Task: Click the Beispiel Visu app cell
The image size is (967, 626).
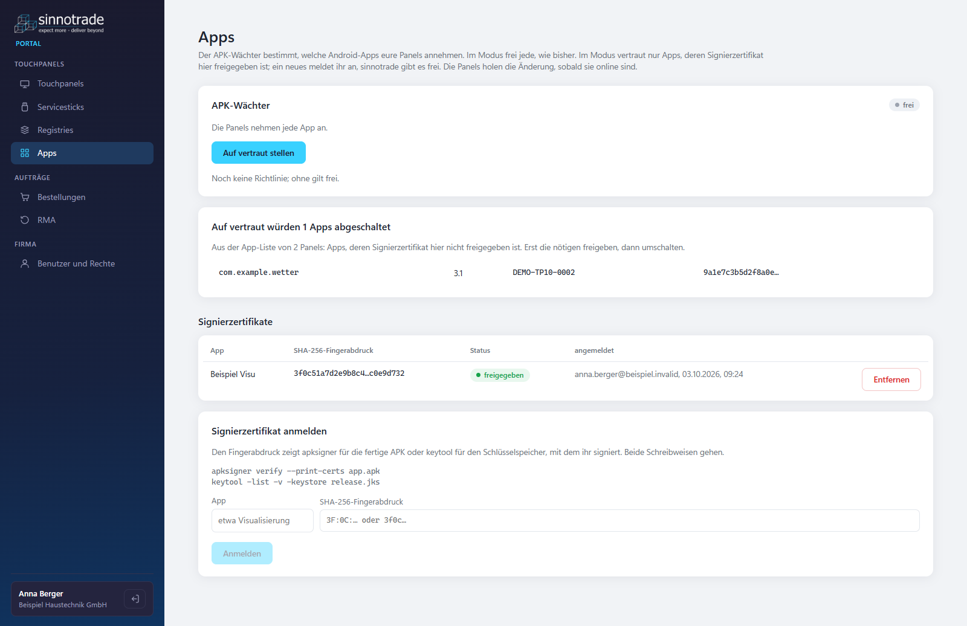Action: tap(233, 375)
